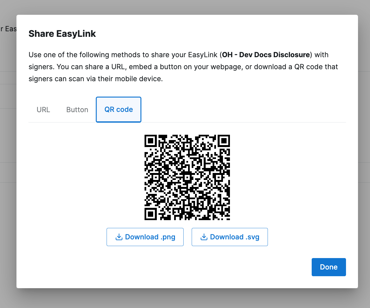Click the top-left finder square of the QR code

pos(151,141)
